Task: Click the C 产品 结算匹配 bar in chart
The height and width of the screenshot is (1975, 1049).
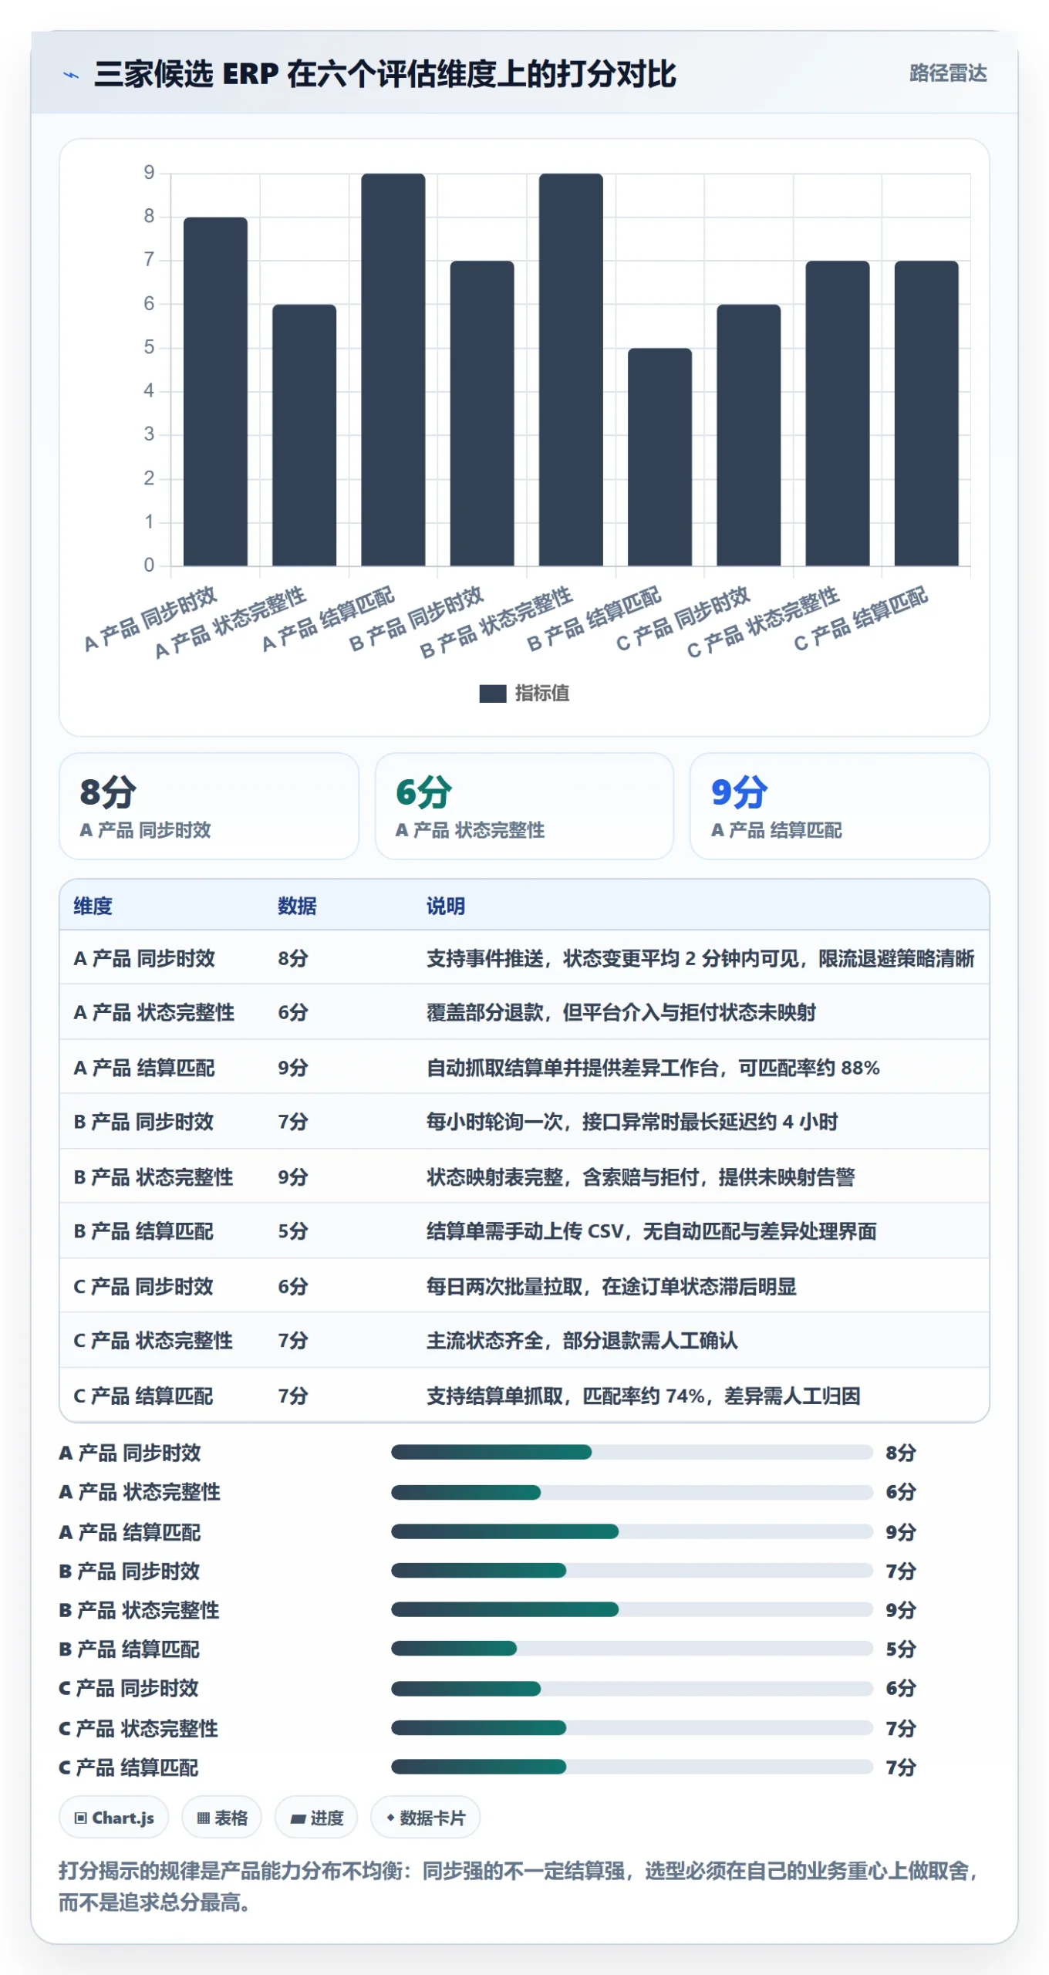Action: (926, 414)
